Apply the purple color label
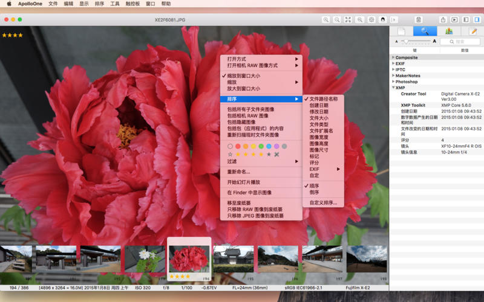This screenshot has width=484, height=302. (276, 146)
